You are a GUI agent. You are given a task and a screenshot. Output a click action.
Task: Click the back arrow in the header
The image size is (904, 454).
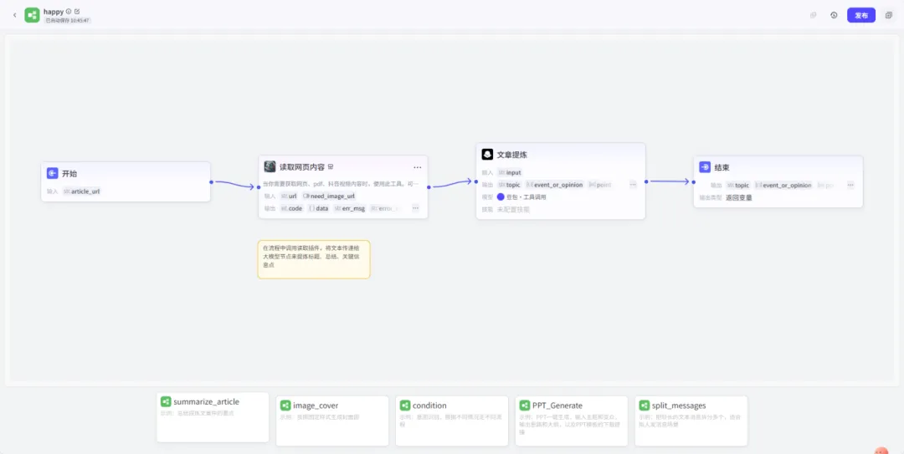point(14,15)
